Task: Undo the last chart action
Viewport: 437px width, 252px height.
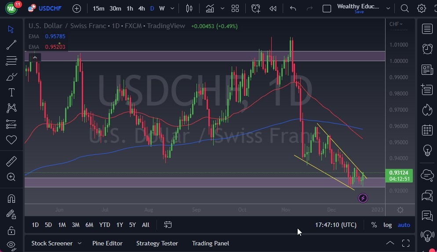Action: [293, 9]
